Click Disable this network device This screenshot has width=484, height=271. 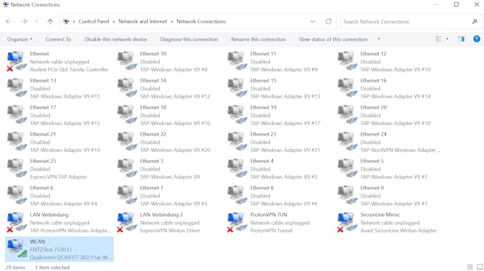pyautogui.click(x=116, y=39)
